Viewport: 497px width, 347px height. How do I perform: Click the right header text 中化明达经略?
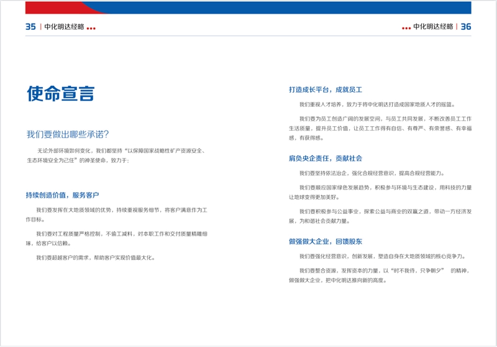pyautogui.click(x=433, y=27)
